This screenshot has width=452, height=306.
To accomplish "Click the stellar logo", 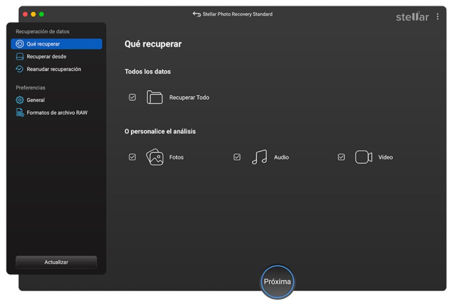I will tap(412, 17).
